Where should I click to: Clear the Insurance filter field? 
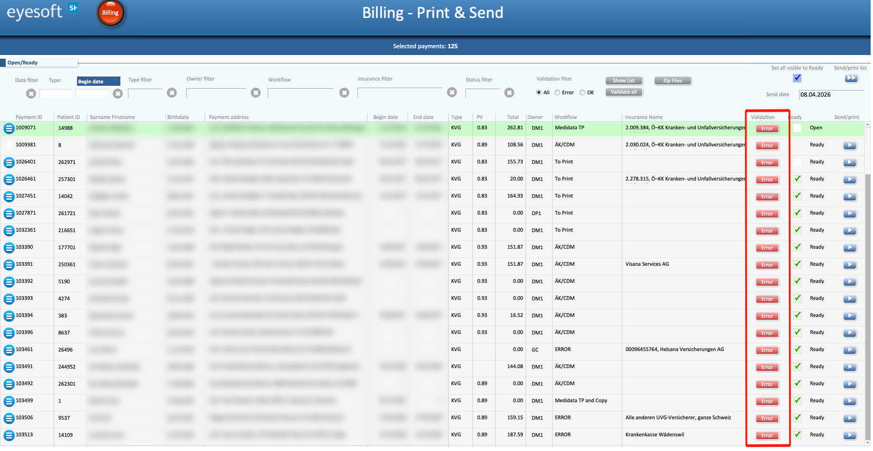[452, 92]
